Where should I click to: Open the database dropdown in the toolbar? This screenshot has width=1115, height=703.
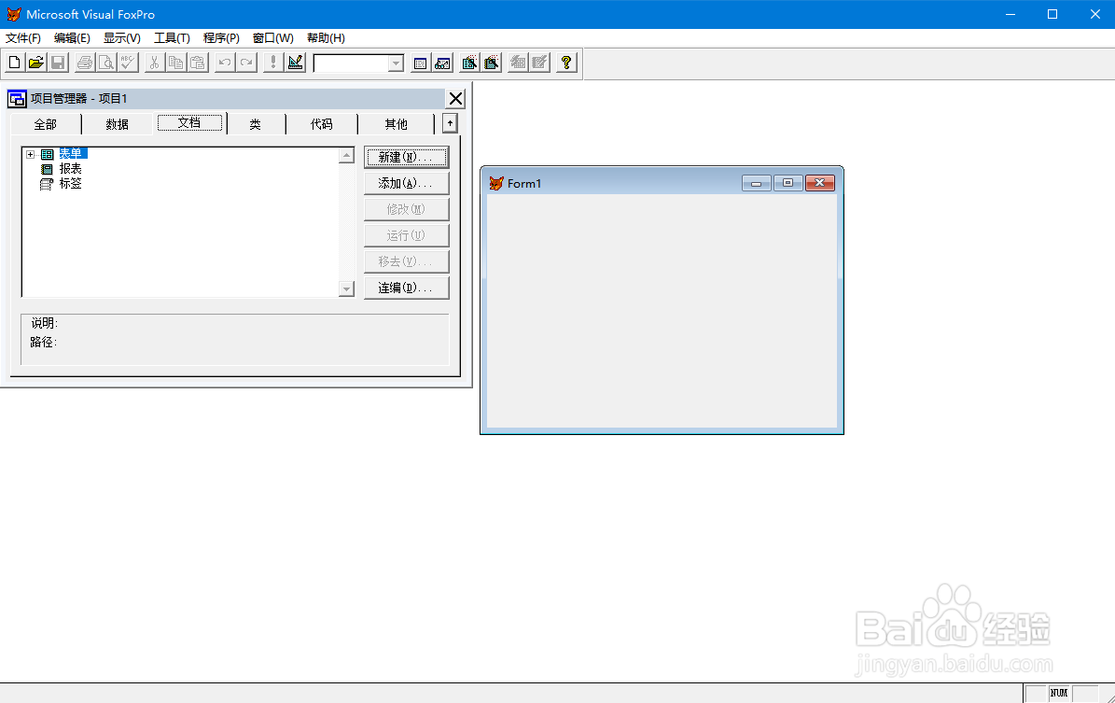click(396, 63)
